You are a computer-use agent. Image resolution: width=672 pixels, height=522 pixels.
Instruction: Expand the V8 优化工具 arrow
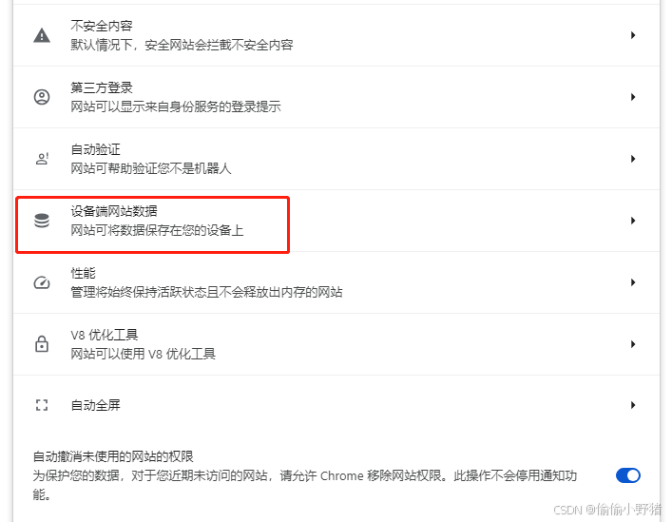633,343
